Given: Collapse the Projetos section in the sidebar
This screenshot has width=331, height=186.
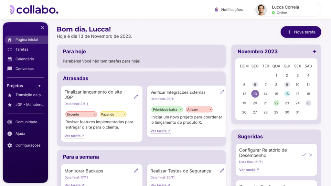Looking at the screenshot, I should click(x=39, y=86).
